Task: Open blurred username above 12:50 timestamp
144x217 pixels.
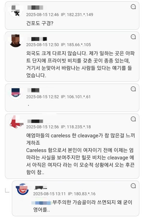Action: click(x=37, y=39)
